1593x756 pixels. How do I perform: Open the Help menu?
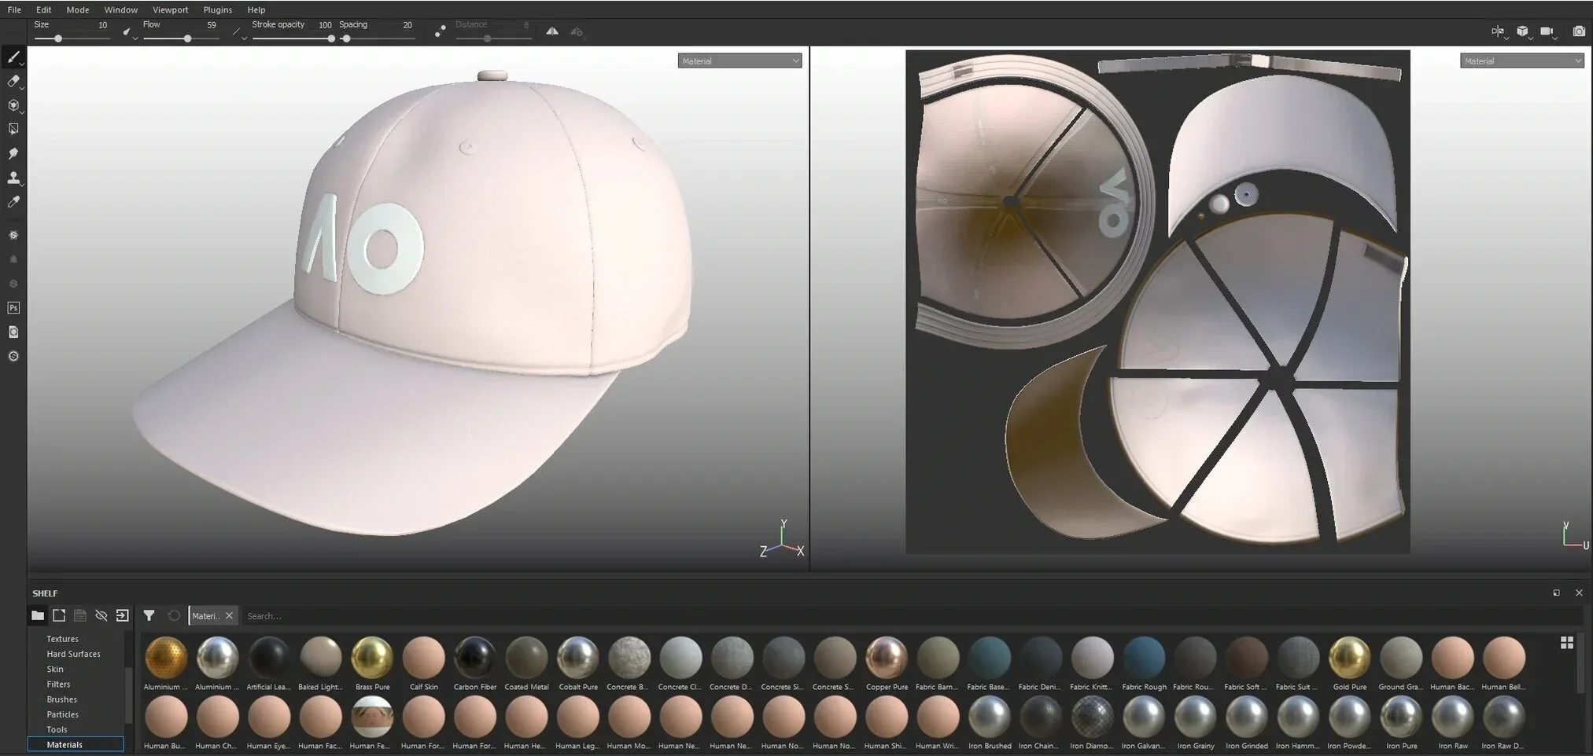click(x=256, y=9)
